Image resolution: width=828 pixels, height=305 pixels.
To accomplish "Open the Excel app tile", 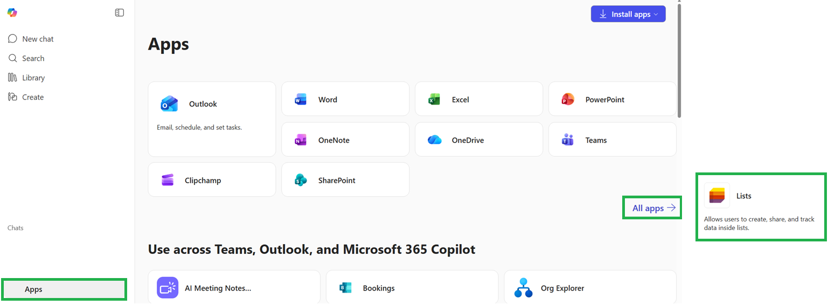I will point(479,99).
